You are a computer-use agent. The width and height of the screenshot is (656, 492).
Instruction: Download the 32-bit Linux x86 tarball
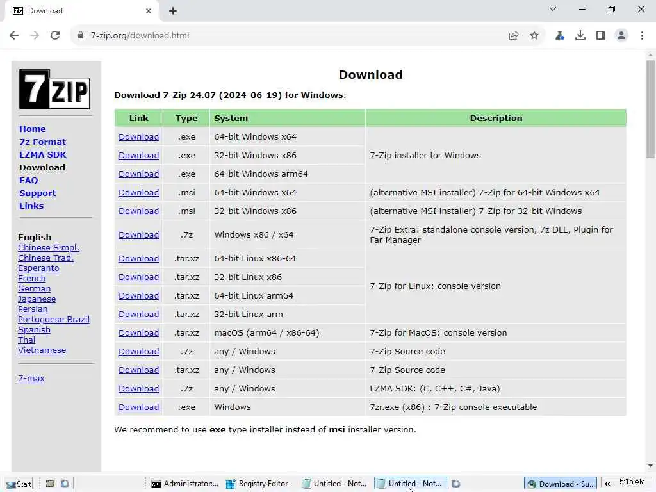tap(138, 277)
